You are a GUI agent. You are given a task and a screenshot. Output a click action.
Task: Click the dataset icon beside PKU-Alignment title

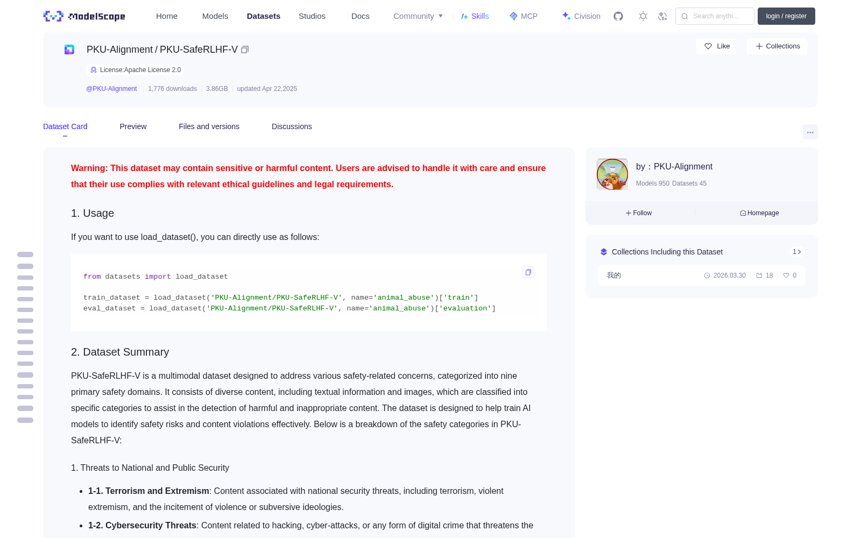coord(69,49)
